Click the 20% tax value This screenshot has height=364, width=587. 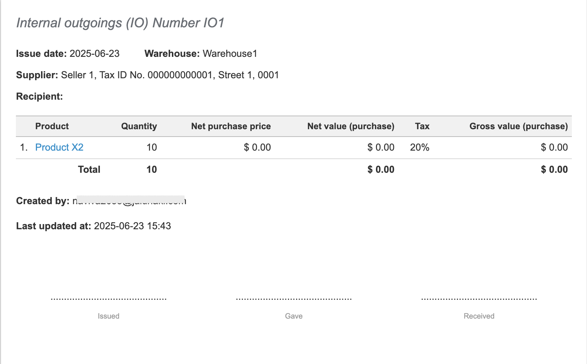click(420, 147)
